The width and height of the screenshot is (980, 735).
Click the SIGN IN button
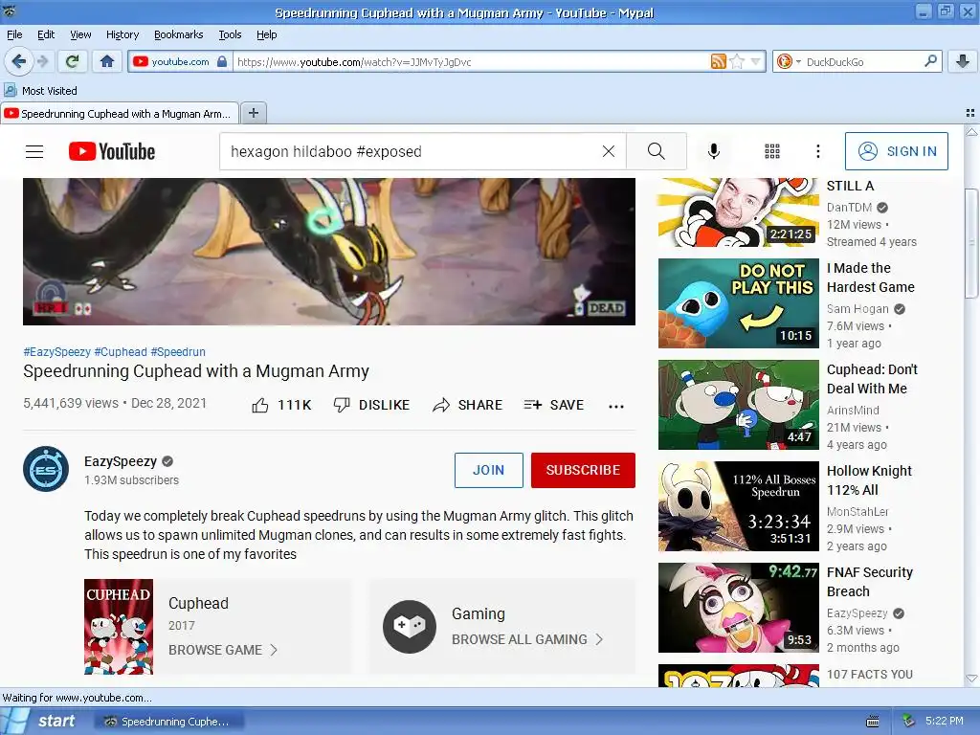coord(896,151)
